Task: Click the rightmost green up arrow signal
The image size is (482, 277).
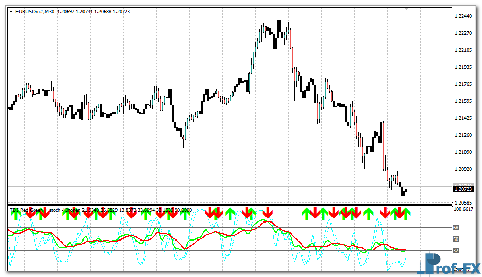Action: click(406, 212)
